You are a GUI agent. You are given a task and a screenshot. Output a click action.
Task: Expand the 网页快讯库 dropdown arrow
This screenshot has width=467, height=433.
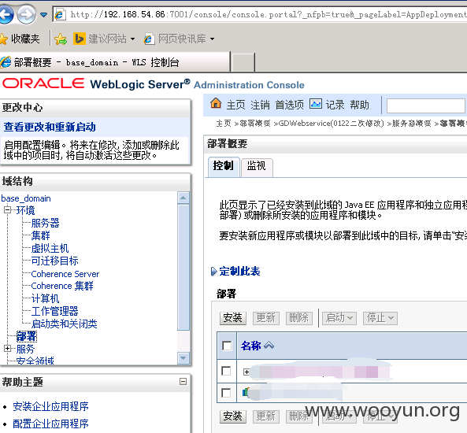coord(212,39)
